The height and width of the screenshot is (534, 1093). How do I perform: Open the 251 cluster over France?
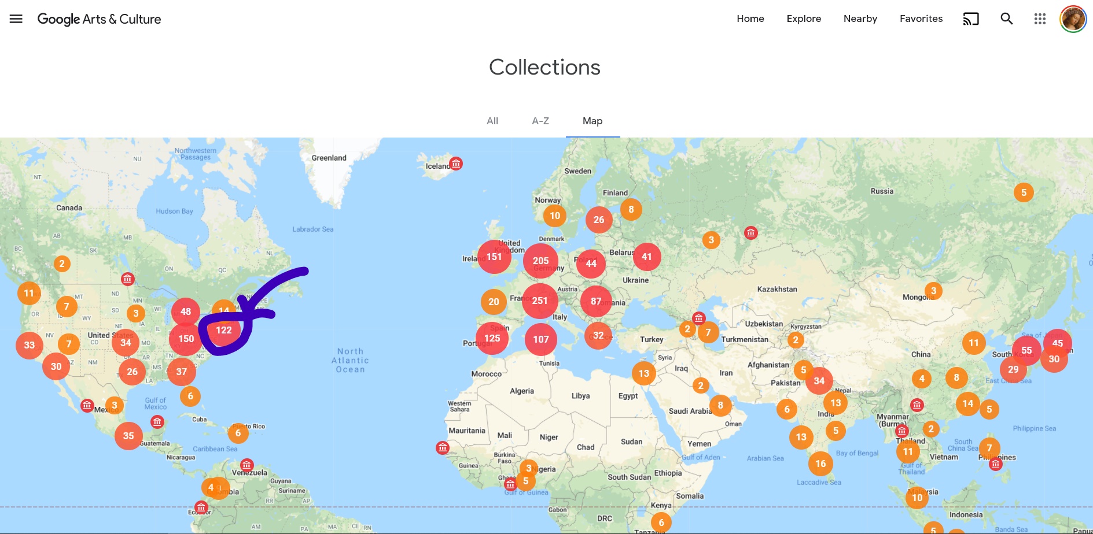(540, 301)
